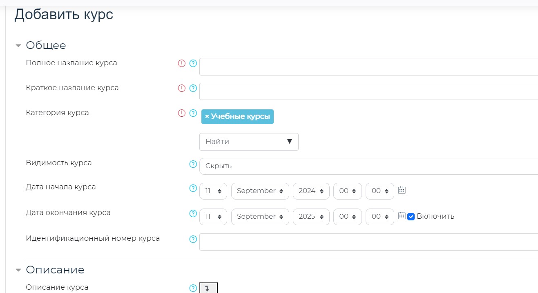
Task: Open end date year dropdown 2025
Action: point(311,217)
